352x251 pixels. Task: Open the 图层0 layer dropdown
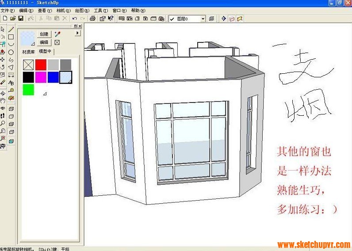(203, 19)
